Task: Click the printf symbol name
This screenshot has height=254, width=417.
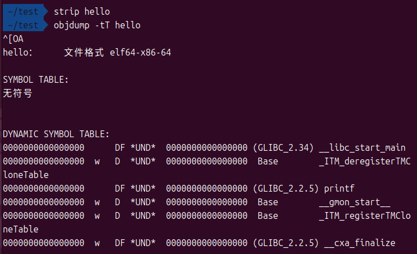Action: point(339,189)
